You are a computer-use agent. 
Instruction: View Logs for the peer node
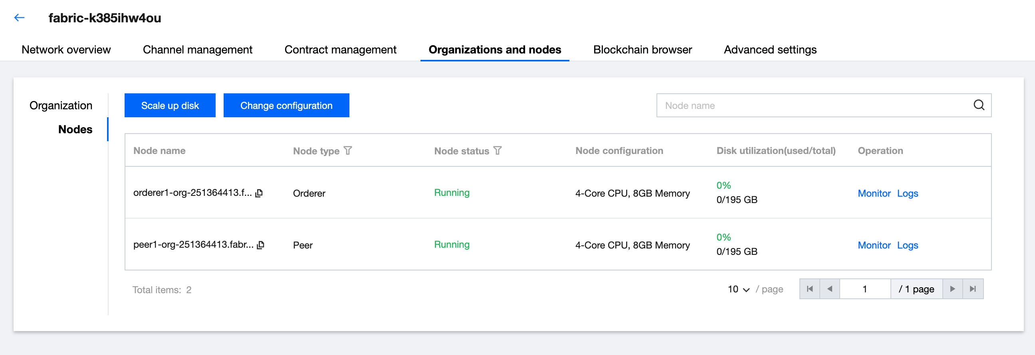tap(907, 245)
